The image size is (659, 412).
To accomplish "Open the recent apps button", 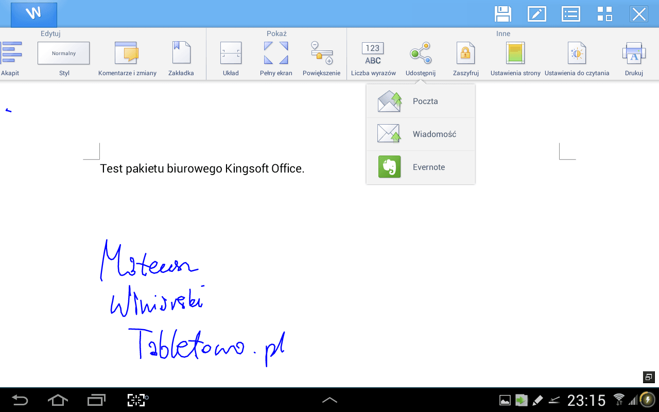I will click(x=96, y=400).
